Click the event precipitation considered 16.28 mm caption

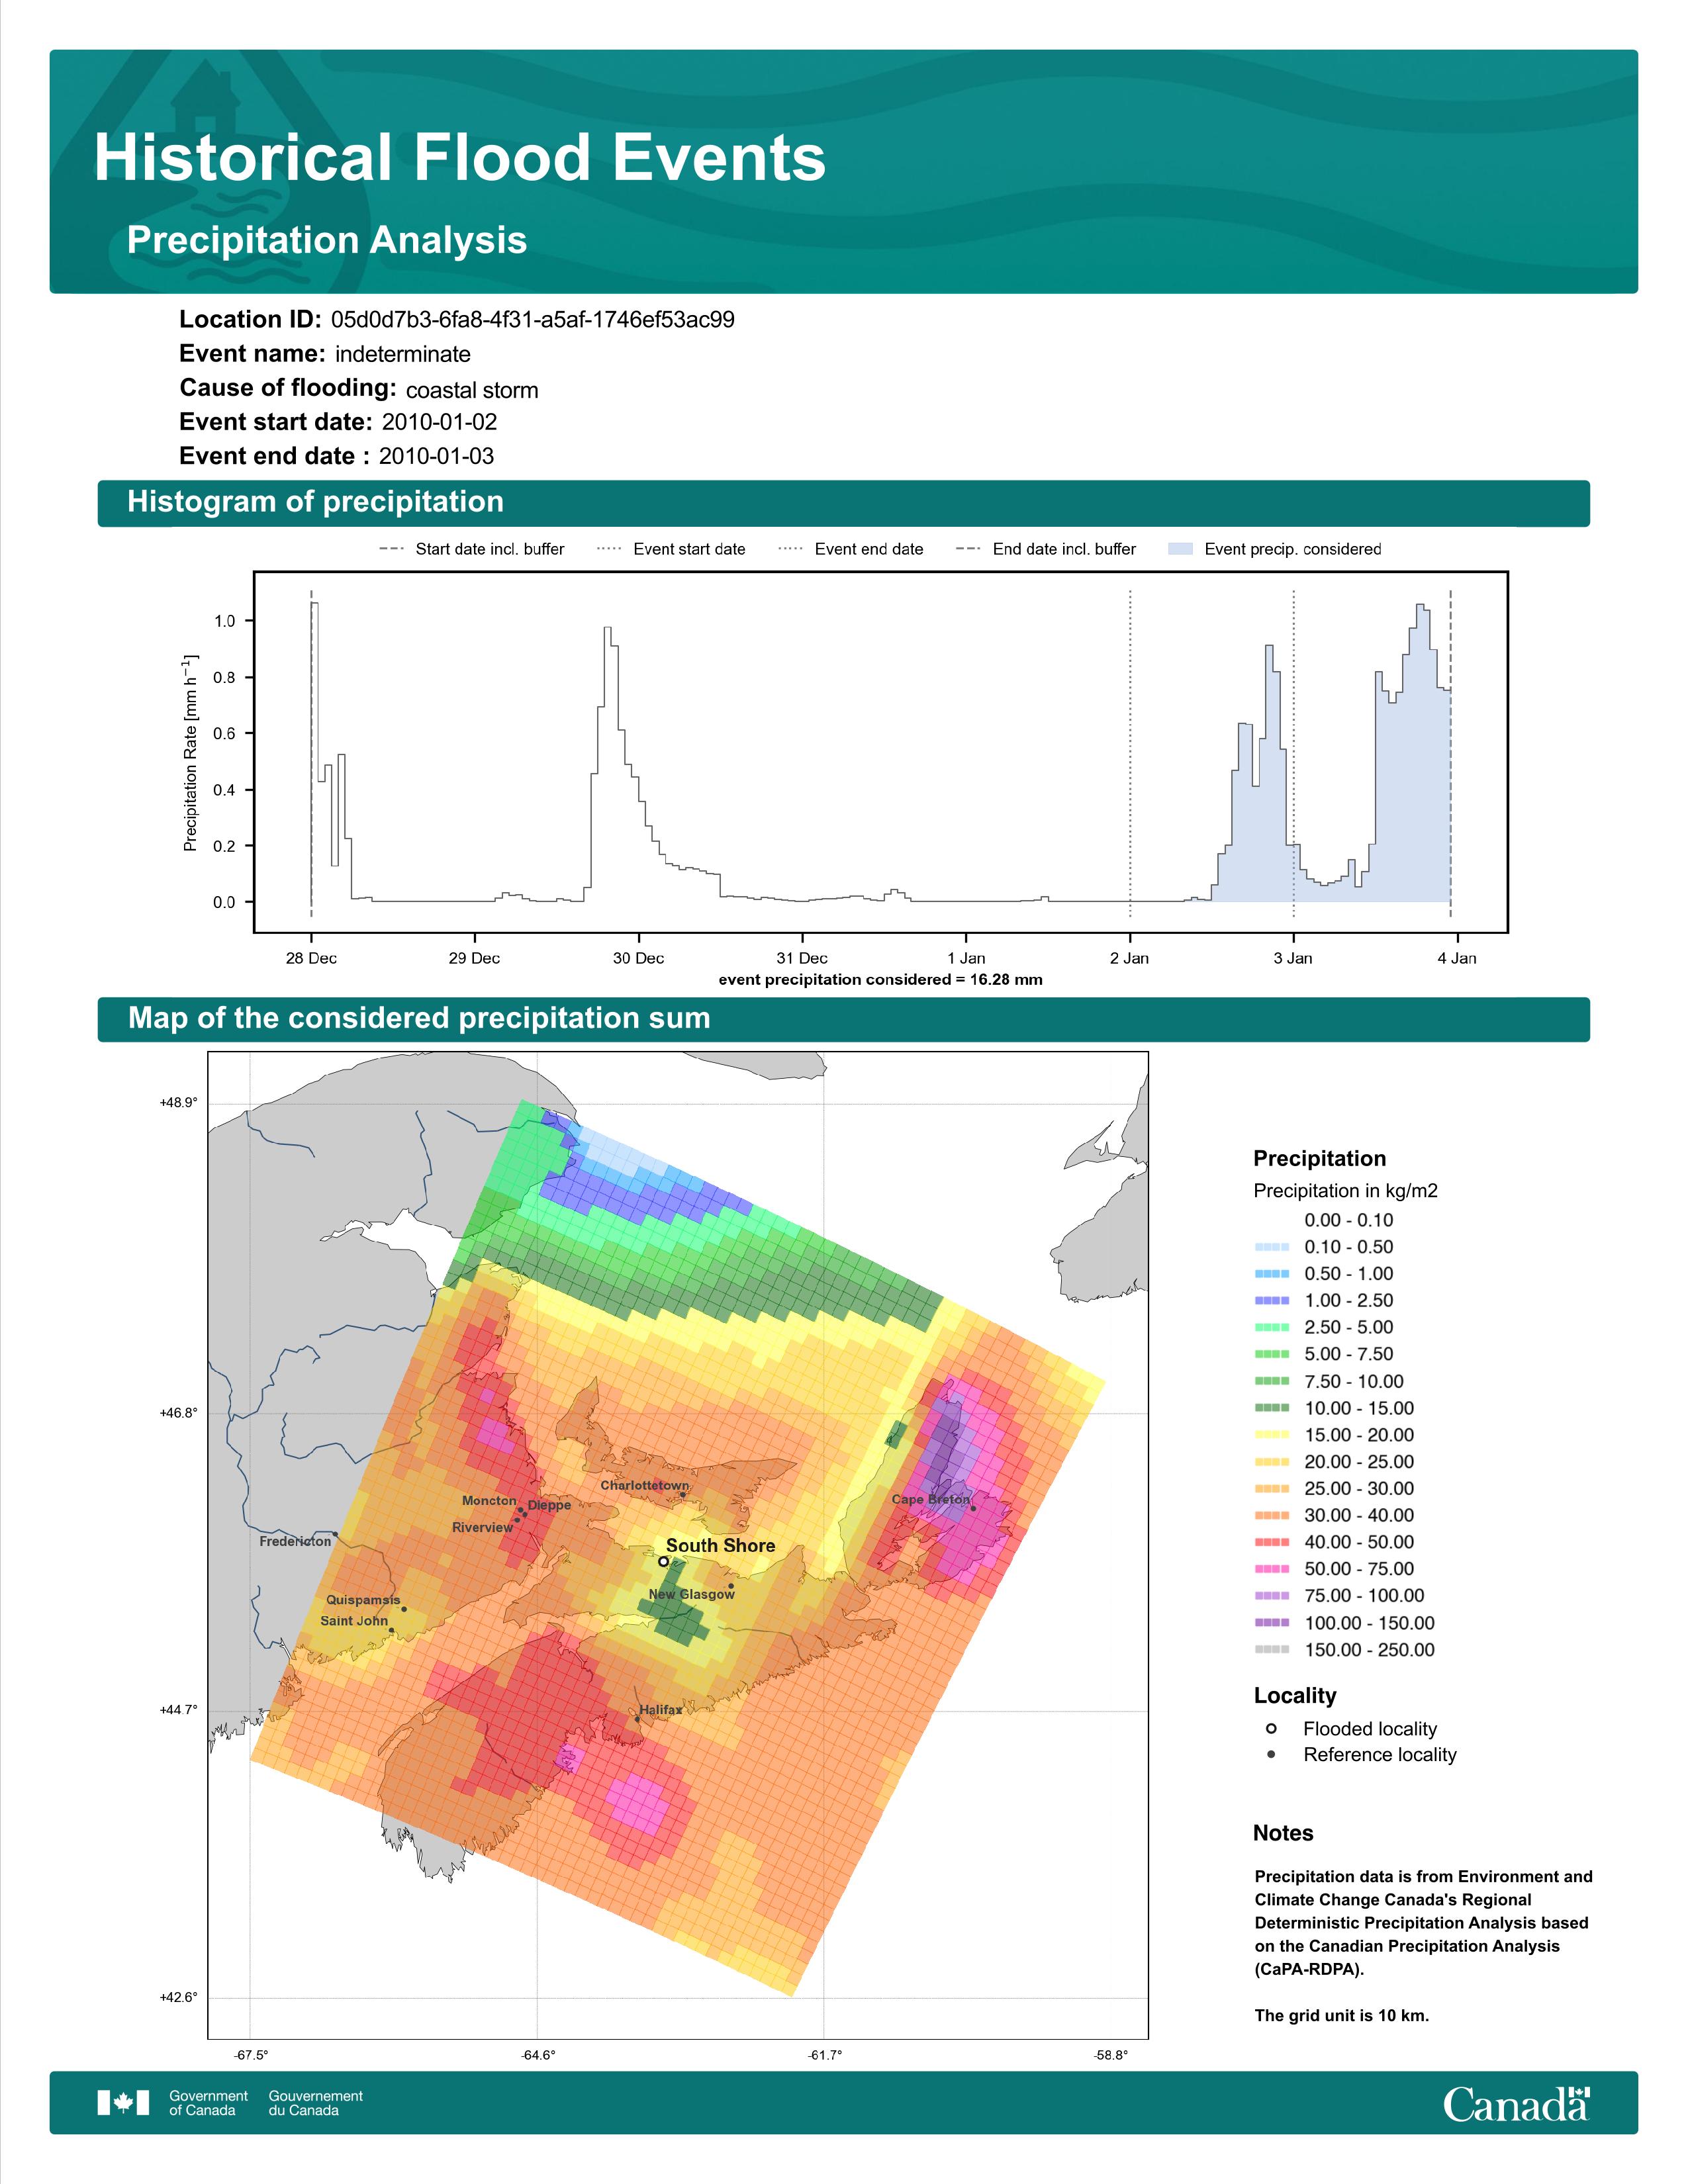(x=881, y=980)
